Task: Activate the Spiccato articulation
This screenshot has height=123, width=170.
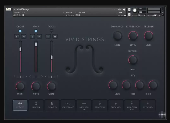Action: click(x=116, y=105)
